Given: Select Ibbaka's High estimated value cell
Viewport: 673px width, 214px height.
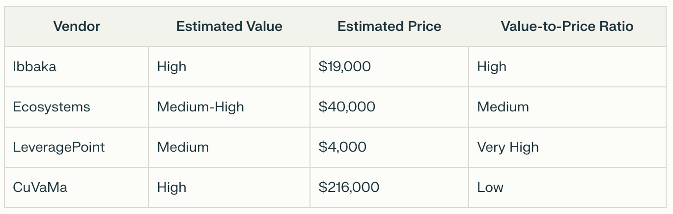Looking at the screenshot, I should point(229,67).
